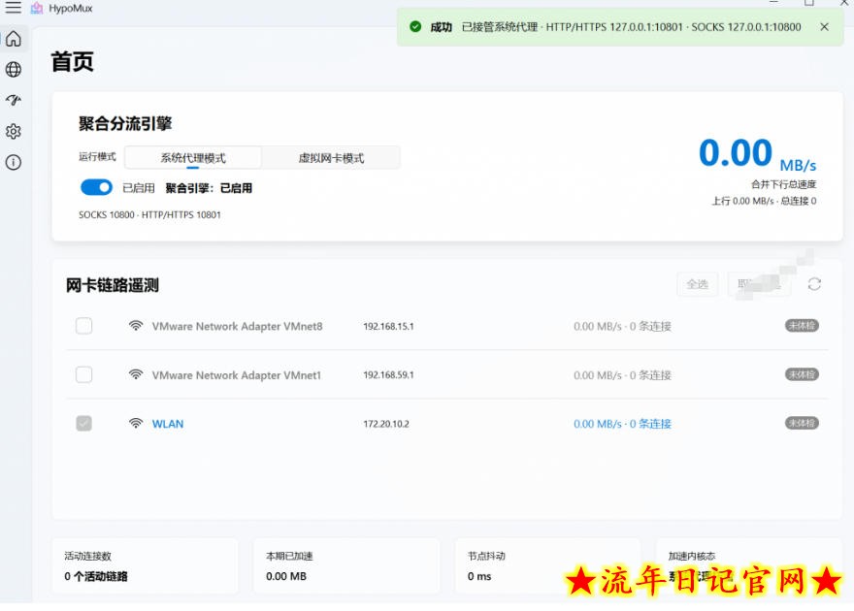Click the 聚合引擎：已启用 status label
The width and height of the screenshot is (854, 611).
coord(209,188)
